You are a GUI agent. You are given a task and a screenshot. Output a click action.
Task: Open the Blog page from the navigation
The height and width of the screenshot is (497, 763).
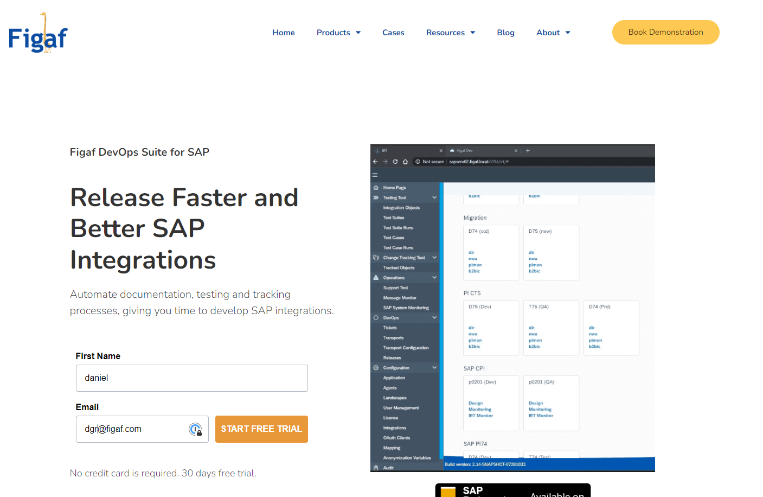505,33
